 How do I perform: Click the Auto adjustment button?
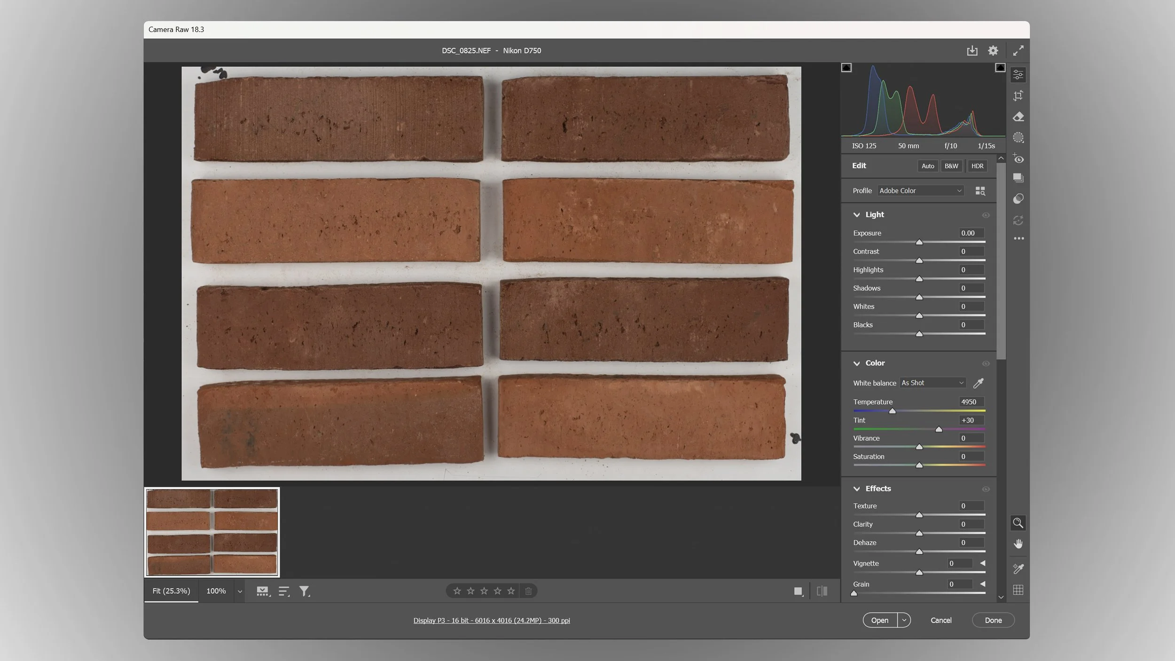coord(928,166)
